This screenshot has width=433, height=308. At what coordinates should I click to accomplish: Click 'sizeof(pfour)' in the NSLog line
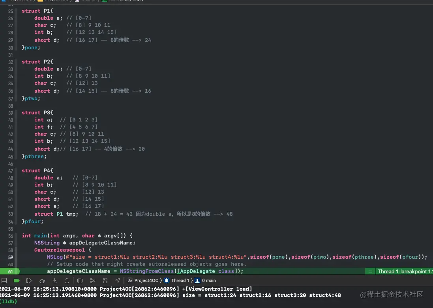coord(401,257)
